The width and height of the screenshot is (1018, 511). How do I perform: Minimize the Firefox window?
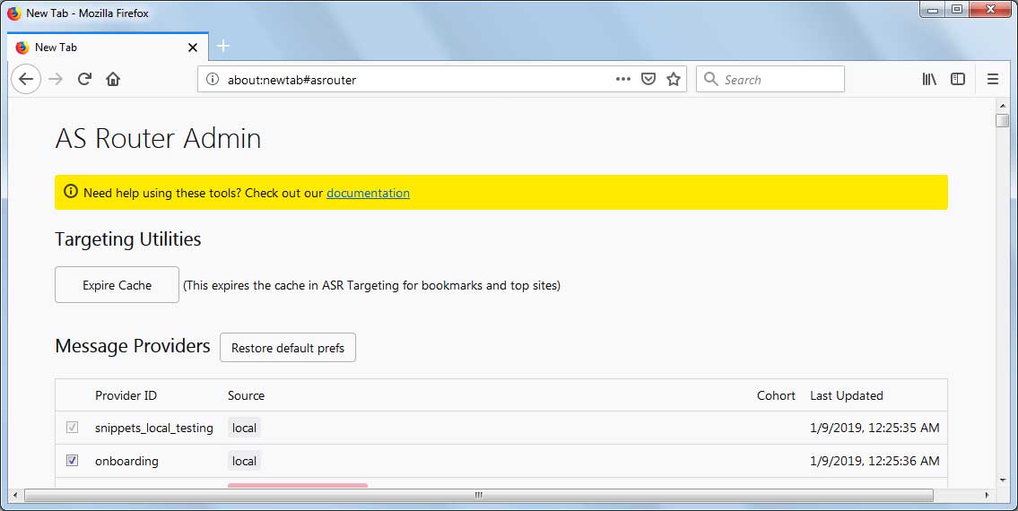pos(933,10)
